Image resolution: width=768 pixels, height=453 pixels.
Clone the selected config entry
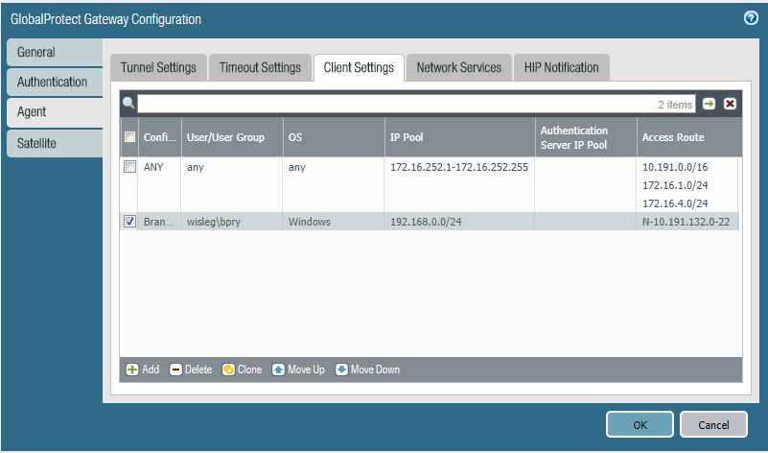tap(242, 370)
